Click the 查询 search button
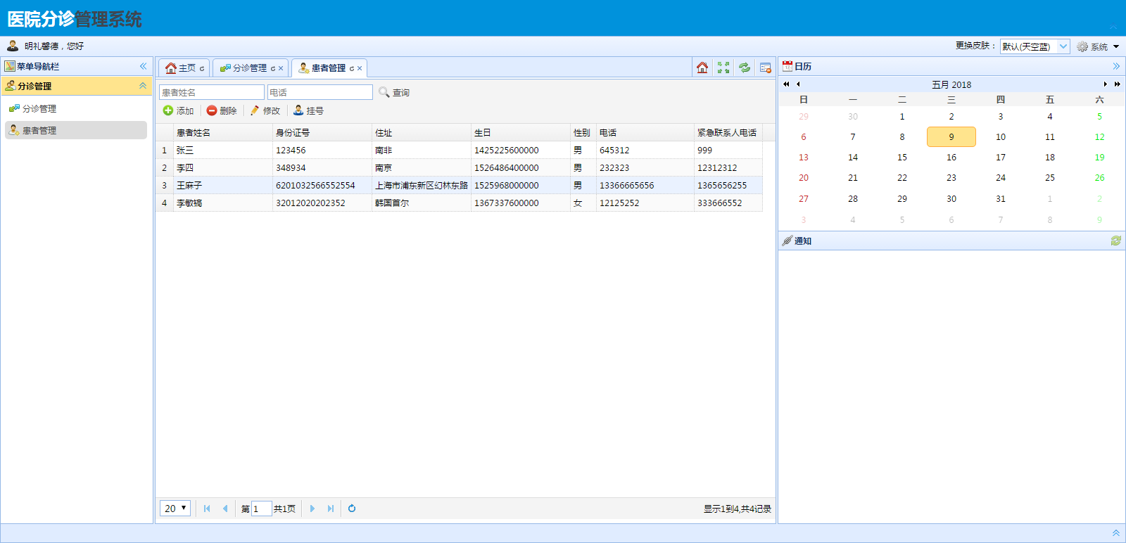The height and width of the screenshot is (543, 1126). coord(394,92)
